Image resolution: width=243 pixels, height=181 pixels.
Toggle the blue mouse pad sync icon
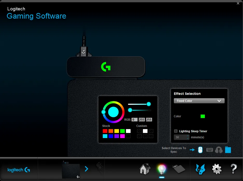tap(228, 150)
